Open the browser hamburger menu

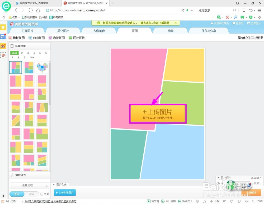[x=260, y=10]
